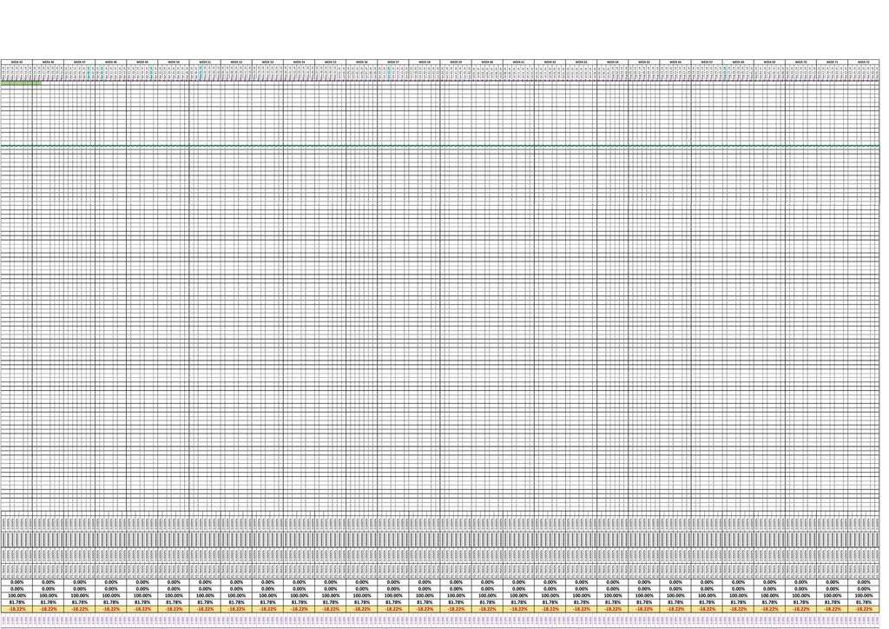Click the -18.22% value in WEEK 56 column
The image size is (889, 629).
[x=362, y=609]
